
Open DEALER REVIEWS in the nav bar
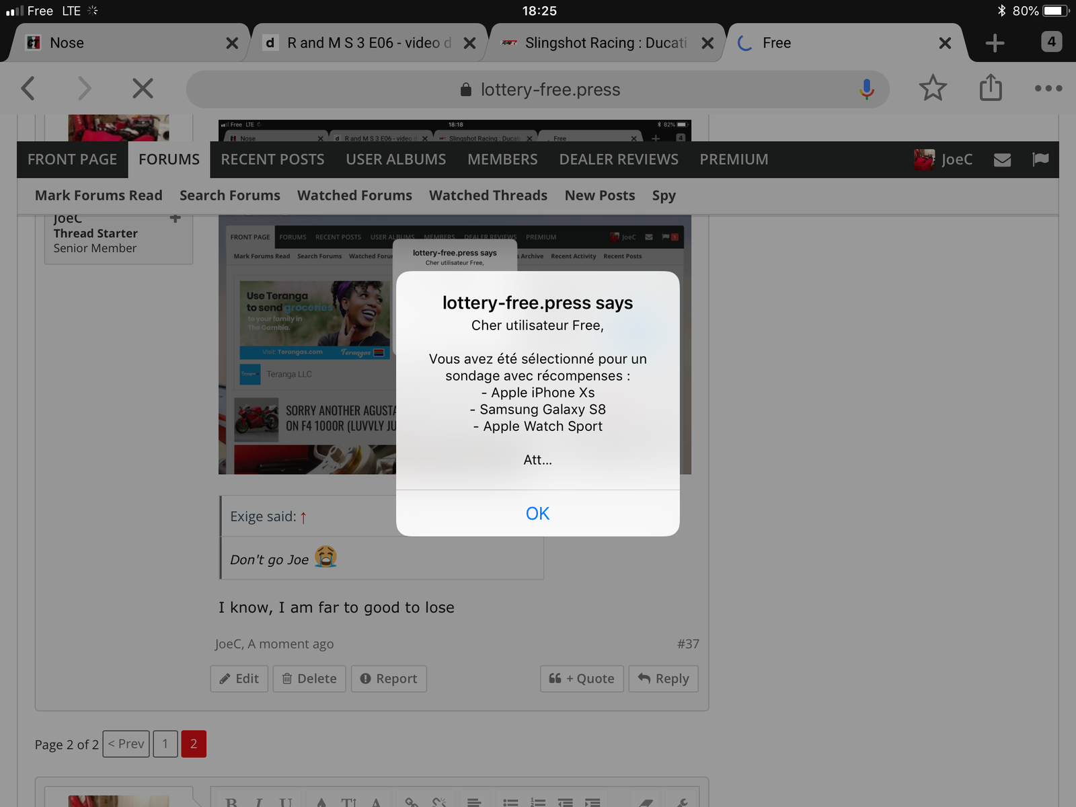(619, 159)
